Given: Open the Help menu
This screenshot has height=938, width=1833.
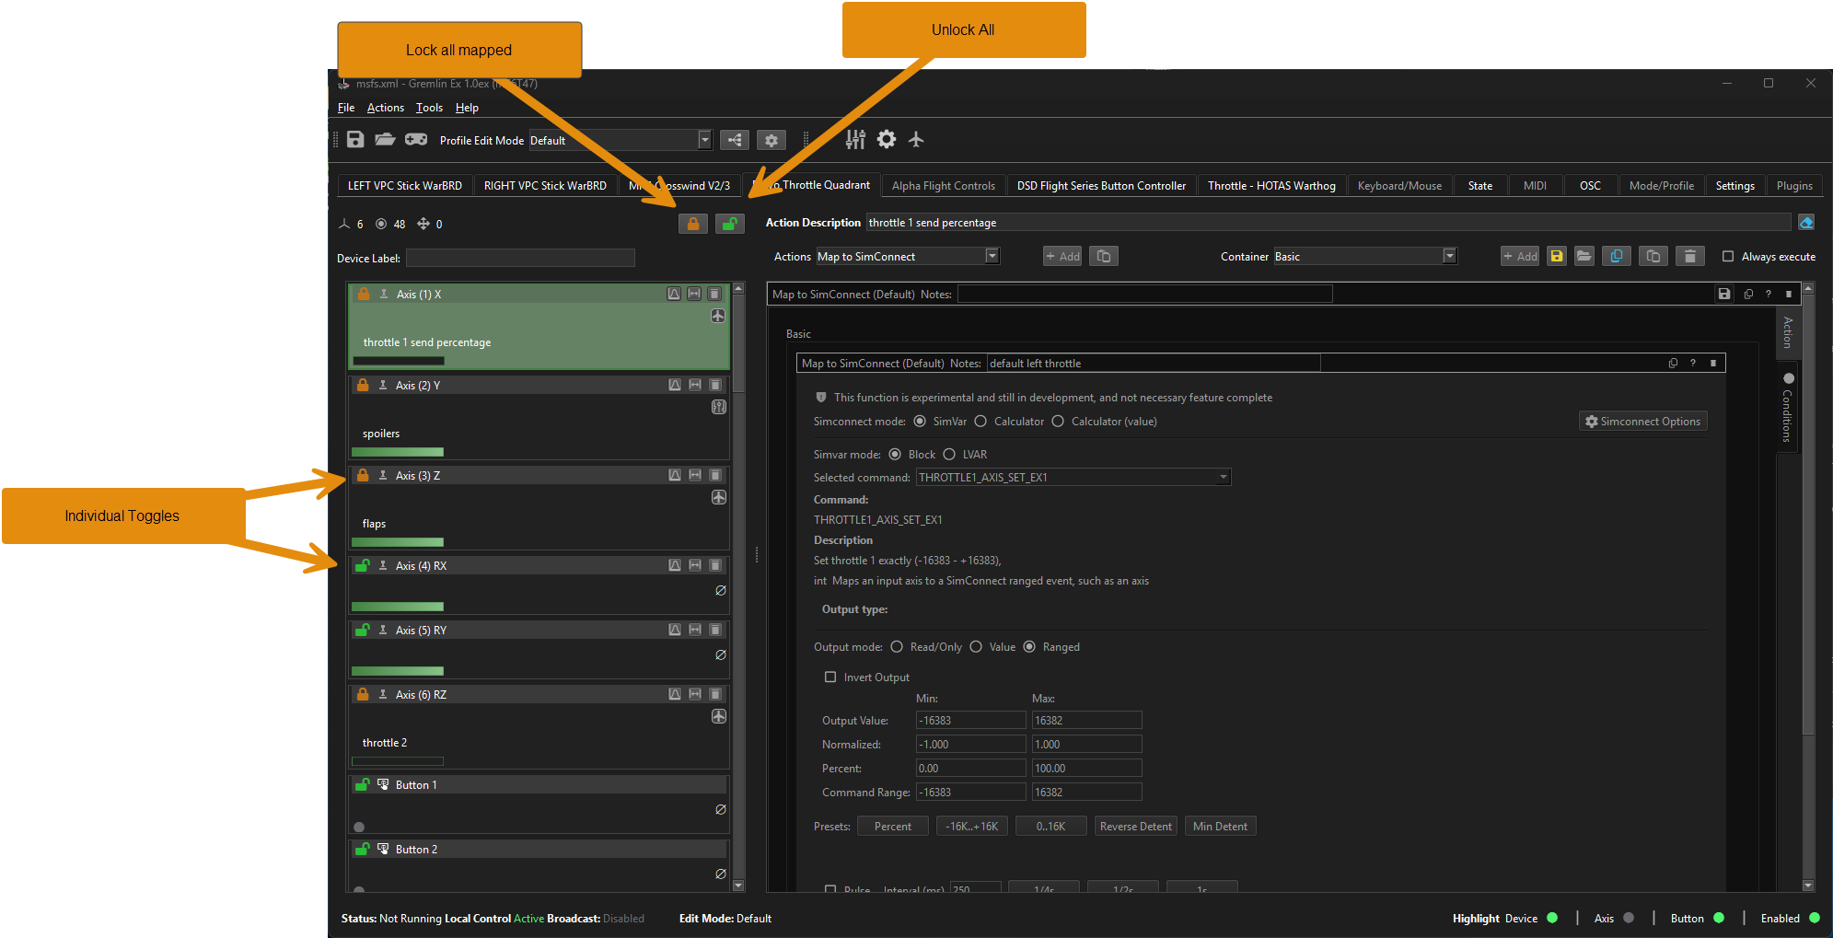Looking at the screenshot, I should [467, 108].
